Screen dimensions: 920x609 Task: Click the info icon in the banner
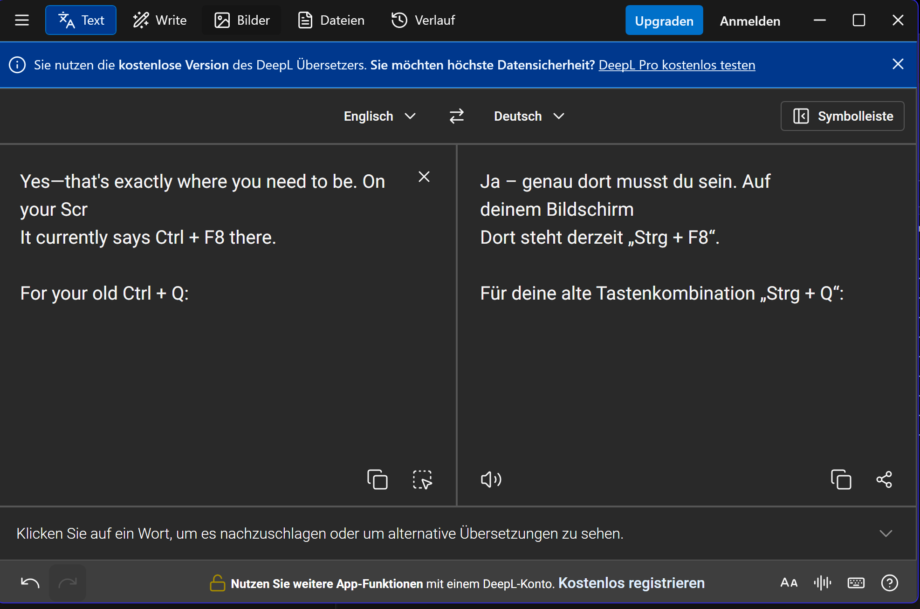pos(17,65)
